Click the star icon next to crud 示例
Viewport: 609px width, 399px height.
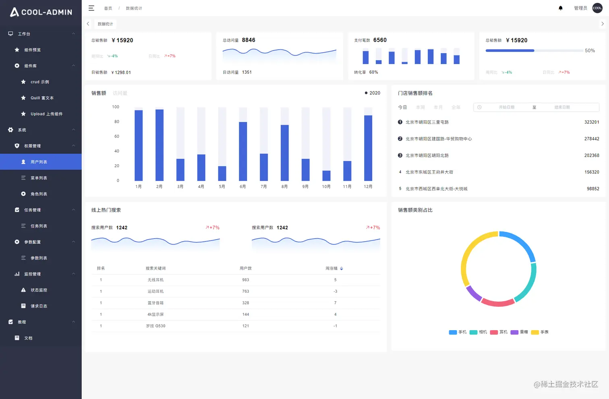pyautogui.click(x=23, y=82)
